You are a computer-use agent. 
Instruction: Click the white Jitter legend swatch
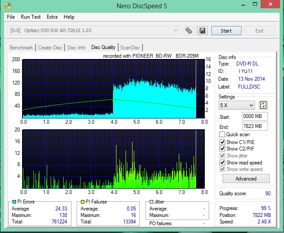click(152, 202)
